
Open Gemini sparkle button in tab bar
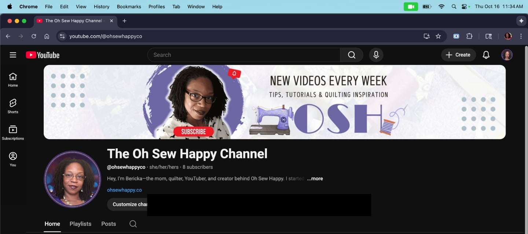coord(521,21)
